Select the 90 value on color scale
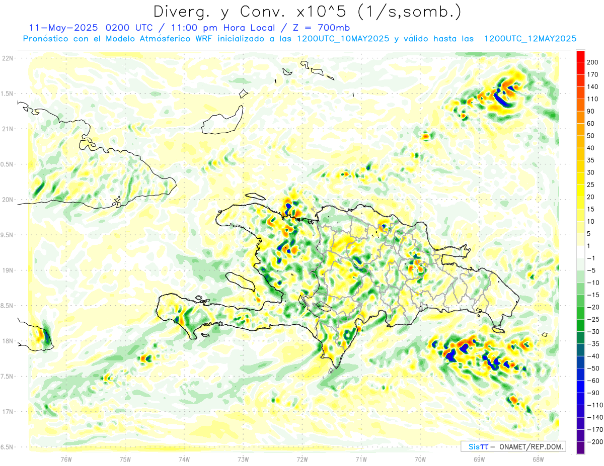 pos(591,112)
